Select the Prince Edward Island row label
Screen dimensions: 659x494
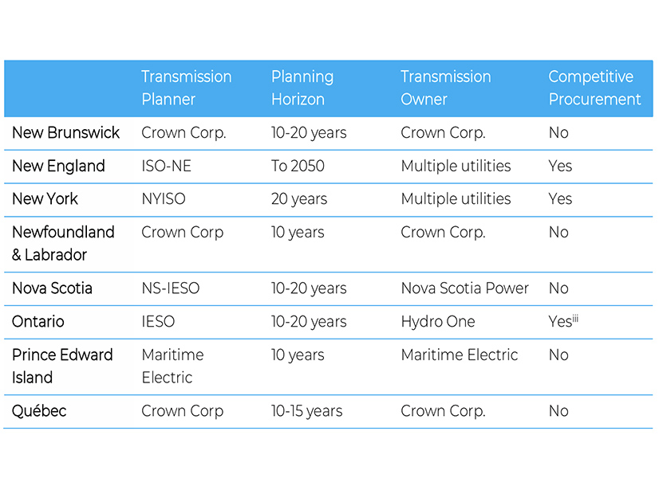[x=62, y=366]
